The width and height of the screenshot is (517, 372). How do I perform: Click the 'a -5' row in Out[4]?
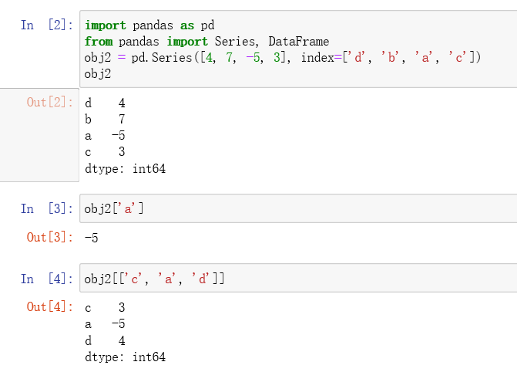(x=105, y=324)
